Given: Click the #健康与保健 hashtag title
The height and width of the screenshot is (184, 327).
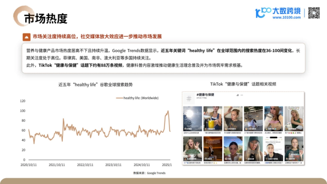Looking at the screenshot, I should click(x=205, y=95).
